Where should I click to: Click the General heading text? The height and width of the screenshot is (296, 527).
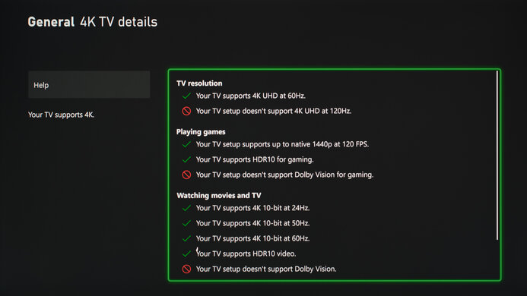pos(51,22)
